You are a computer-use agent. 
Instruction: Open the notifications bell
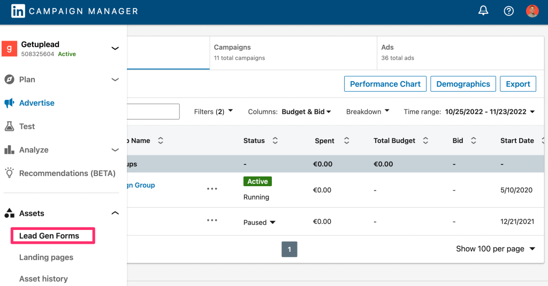click(483, 11)
